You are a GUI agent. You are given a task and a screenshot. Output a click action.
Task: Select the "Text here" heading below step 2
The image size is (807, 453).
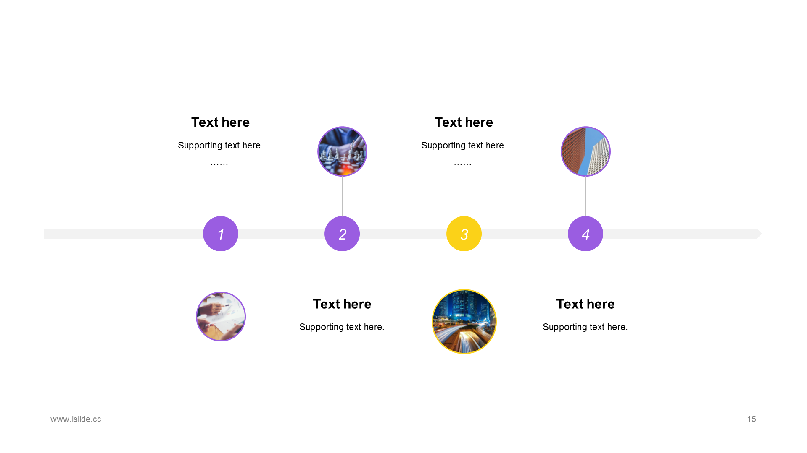click(342, 304)
